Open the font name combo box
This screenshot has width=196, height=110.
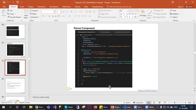pos(48,12)
